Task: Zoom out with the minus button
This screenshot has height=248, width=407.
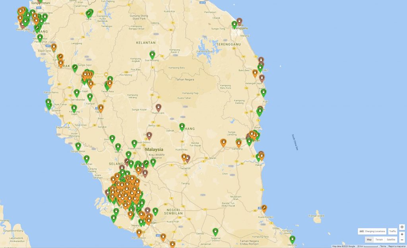Action: click(402, 240)
